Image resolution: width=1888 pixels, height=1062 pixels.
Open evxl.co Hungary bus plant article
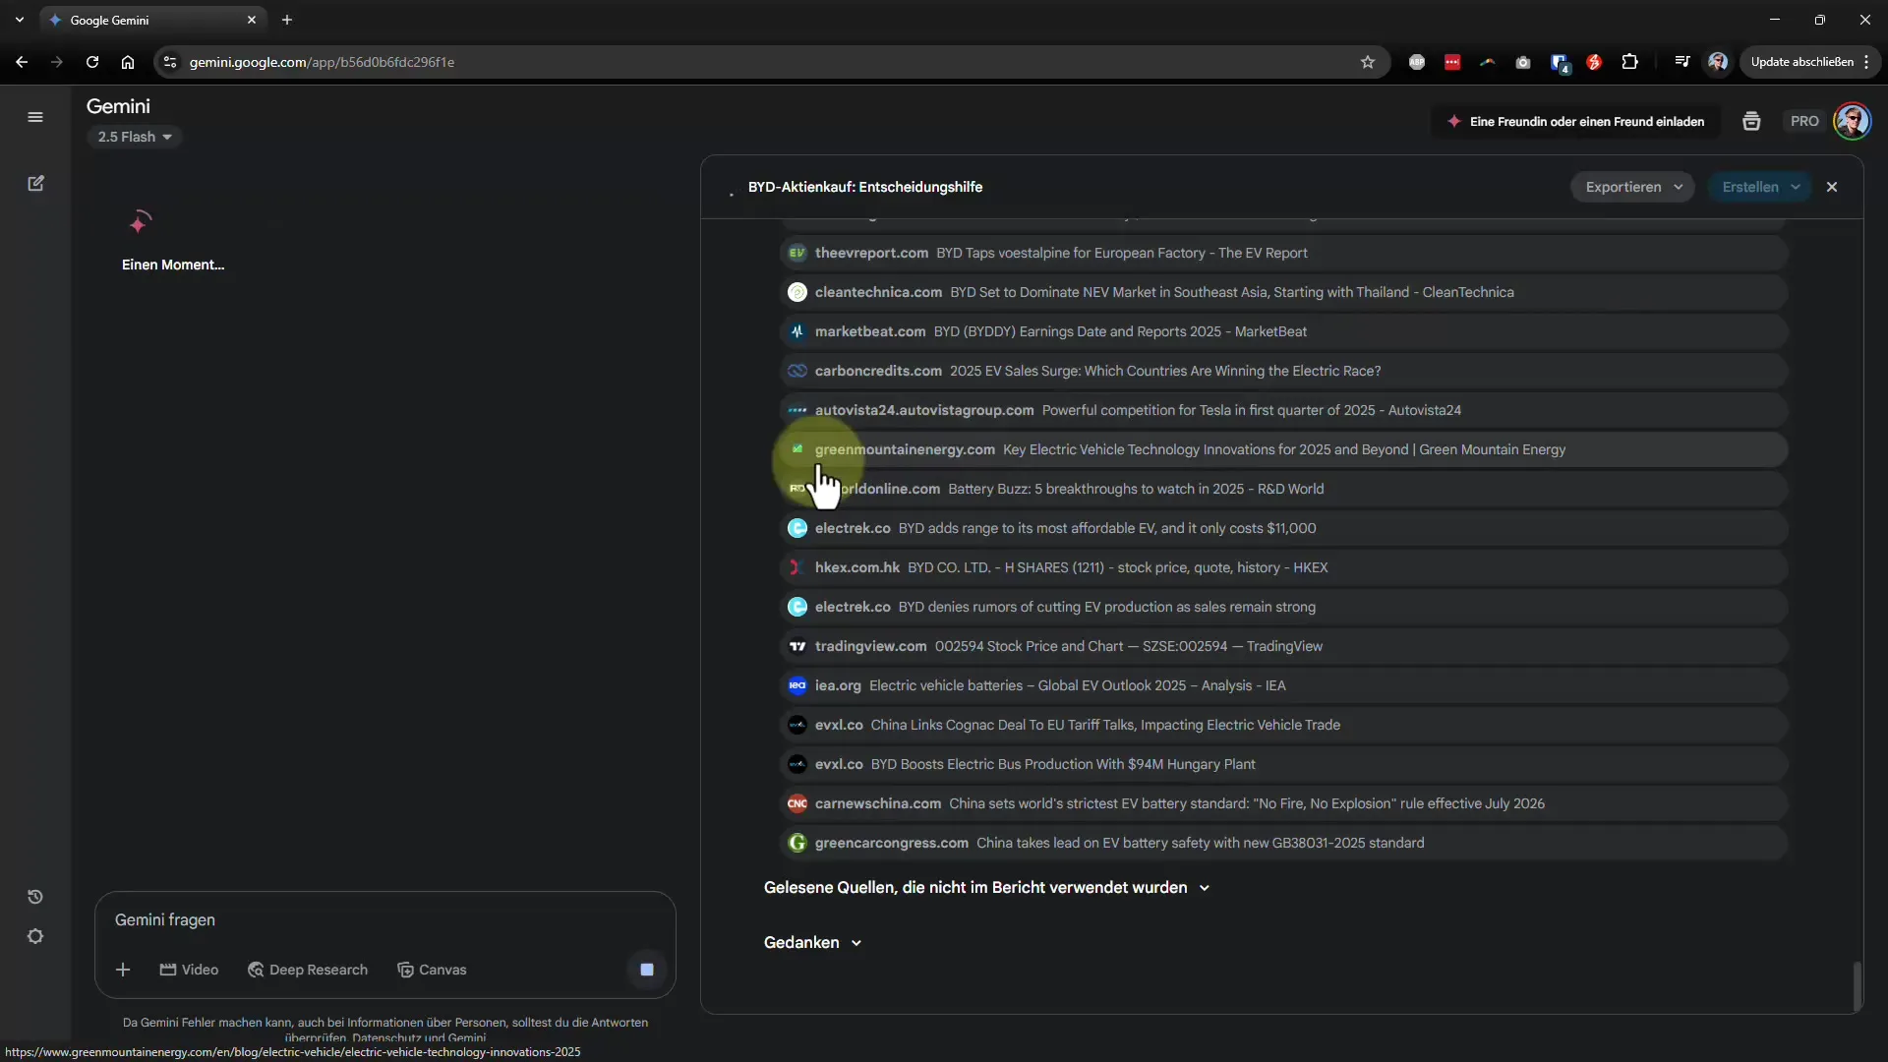tap(1283, 764)
